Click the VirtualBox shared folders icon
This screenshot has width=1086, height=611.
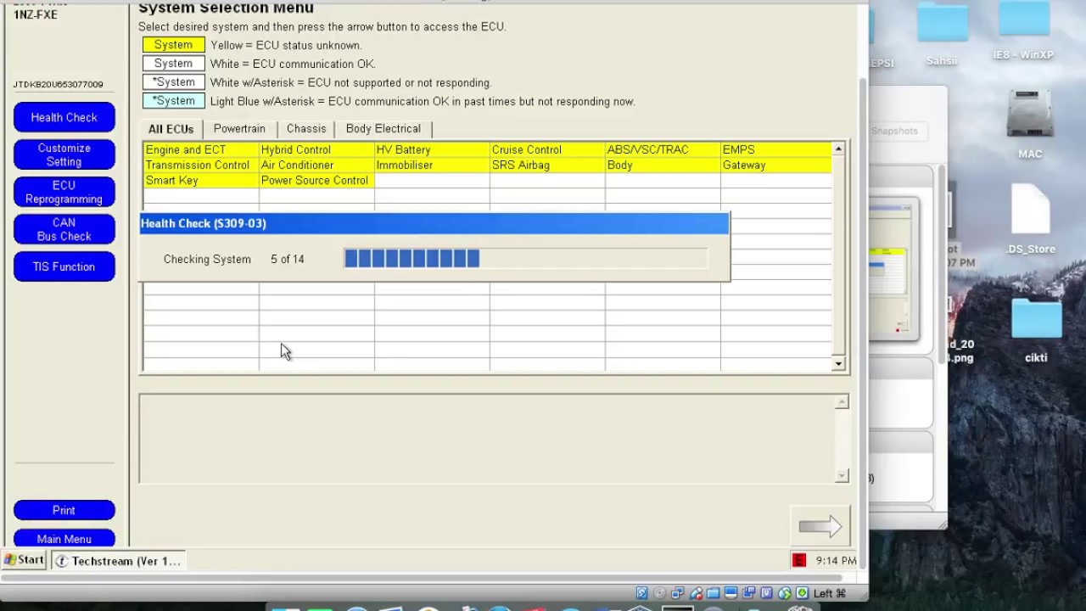click(714, 593)
